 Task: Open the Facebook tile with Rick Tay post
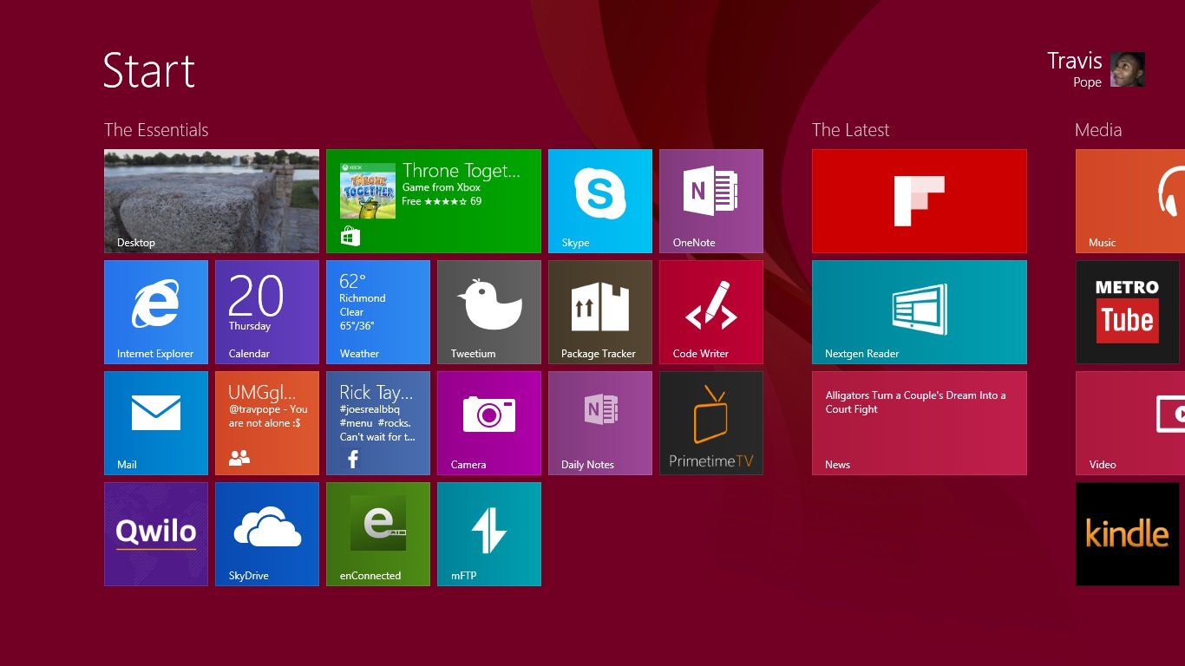[378, 423]
